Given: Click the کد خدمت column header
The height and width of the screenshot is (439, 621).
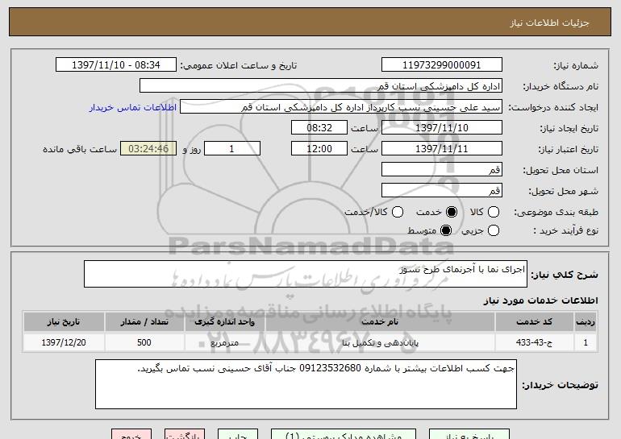Looking at the screenshot, I should pos(534,322).
